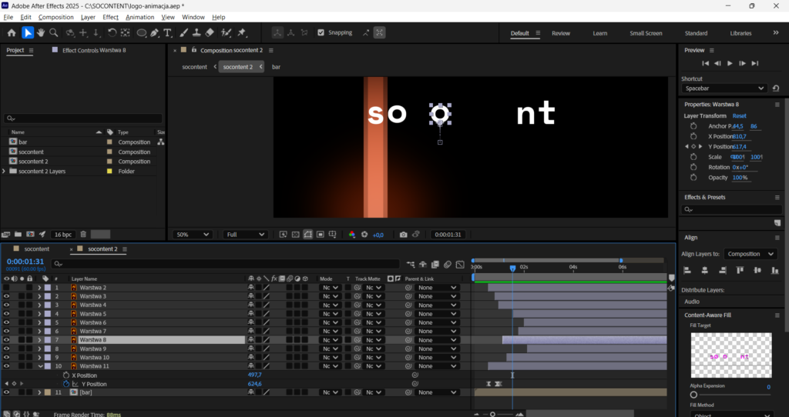Open the 50% magnification dropdown

[x=192, y=235]
